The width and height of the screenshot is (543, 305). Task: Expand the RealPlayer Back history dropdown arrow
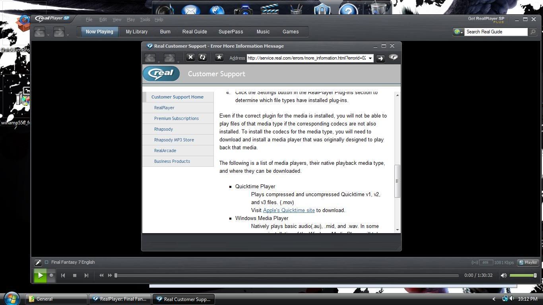click(x=48, y=35)
